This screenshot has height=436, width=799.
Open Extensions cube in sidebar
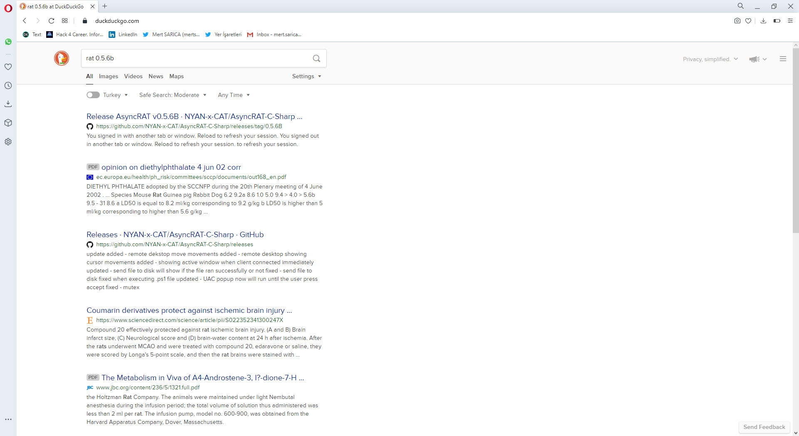coord(8,123)
